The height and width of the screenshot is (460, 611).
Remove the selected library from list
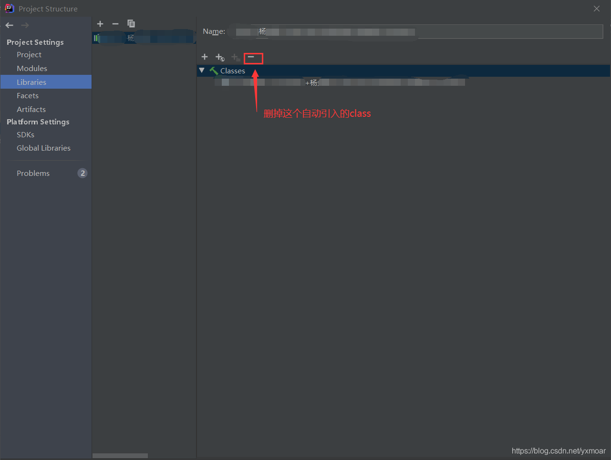pos(115,24)
